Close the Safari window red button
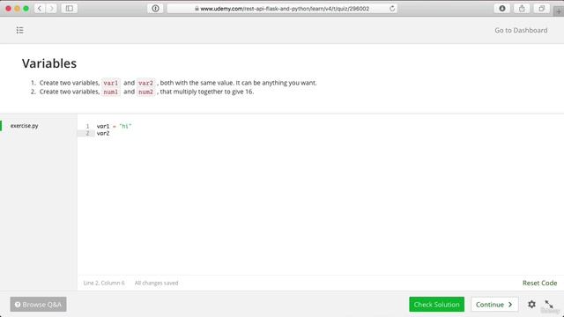Screen dimensions: 564x317 pos(8,8)
